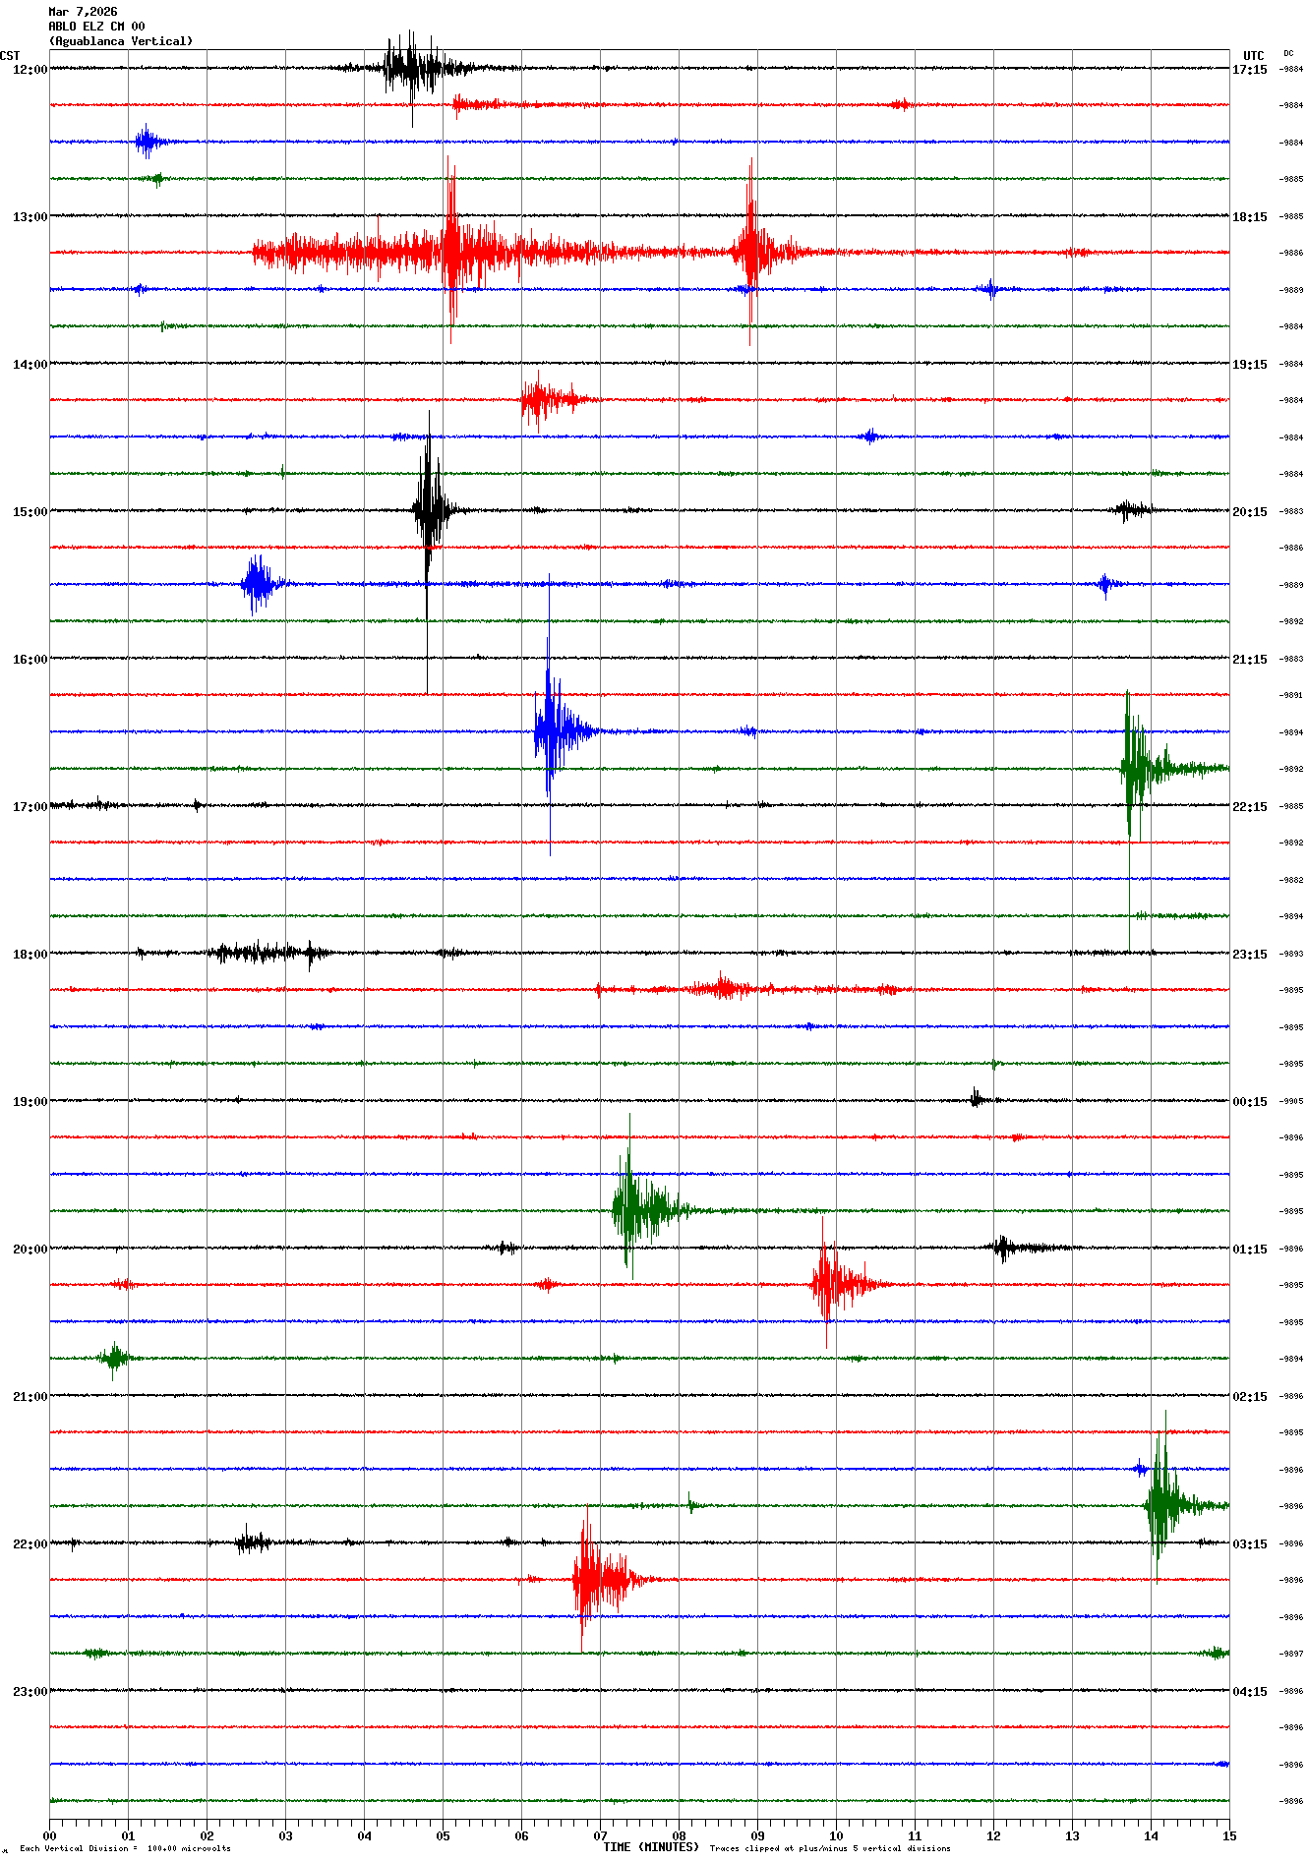Click the 17:15 UTC time label
Screen dimensions: 1308x1862
1250,70
